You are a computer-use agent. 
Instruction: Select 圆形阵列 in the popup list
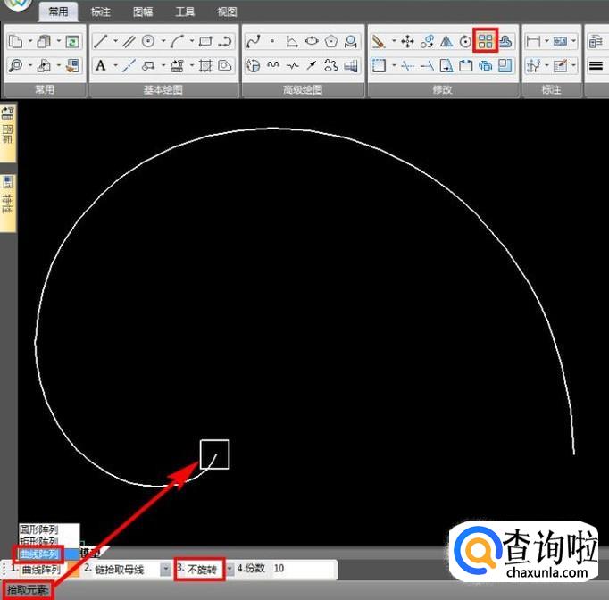tap(39, 529)
